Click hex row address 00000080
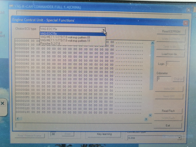Screen dimensions: 196x147 pos(22,71)
